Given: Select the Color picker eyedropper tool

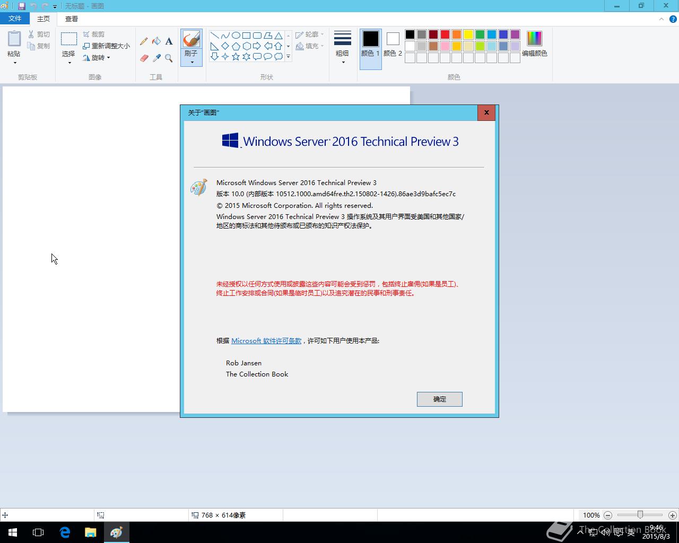Looking at the screenshot, I should coord(156,58).
